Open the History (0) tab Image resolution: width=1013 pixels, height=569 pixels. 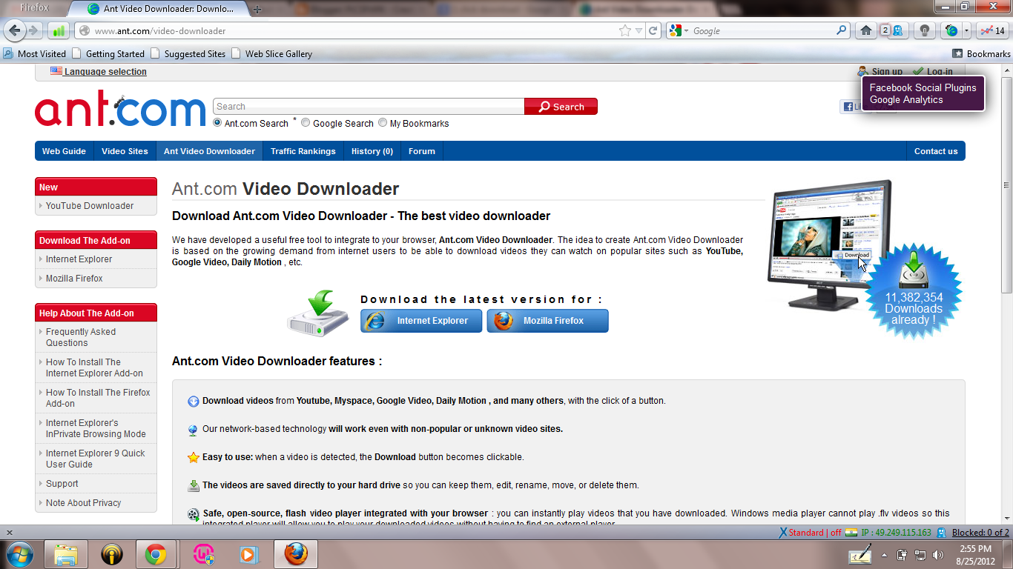pyautogui.click(x=372, y=151)
